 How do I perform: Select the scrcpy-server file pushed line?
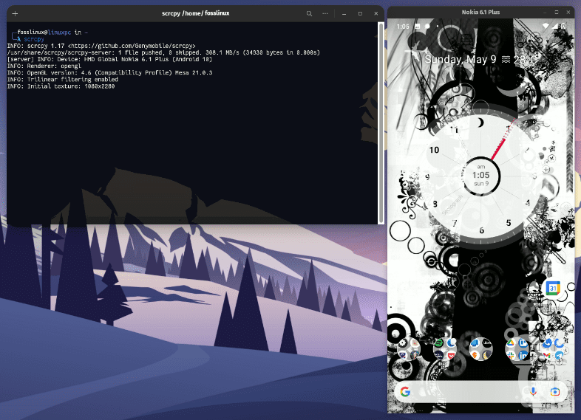coord(163,53)
